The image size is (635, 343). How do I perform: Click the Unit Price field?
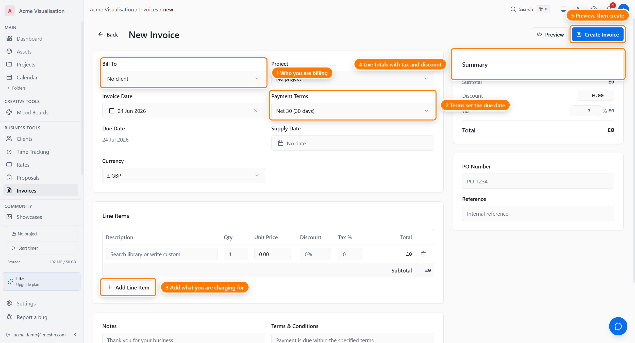272,254
